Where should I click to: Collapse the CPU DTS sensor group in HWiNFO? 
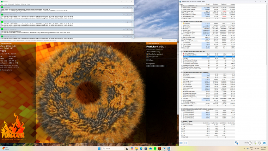(x=180, y=51)
